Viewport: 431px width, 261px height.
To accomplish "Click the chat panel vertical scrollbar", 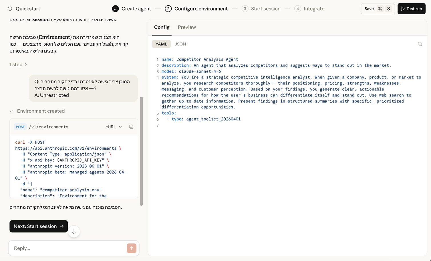I will (141, 151).
